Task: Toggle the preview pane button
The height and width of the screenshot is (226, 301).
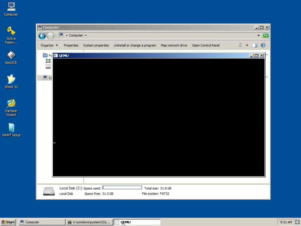Action: click(x=255, y=45)
